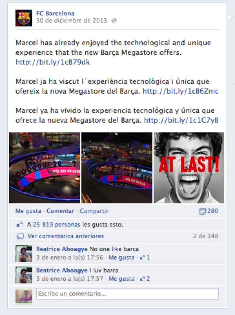
Task: Open the Spanish bit.ly/1c1C7yB link
Action: [181, 120]
